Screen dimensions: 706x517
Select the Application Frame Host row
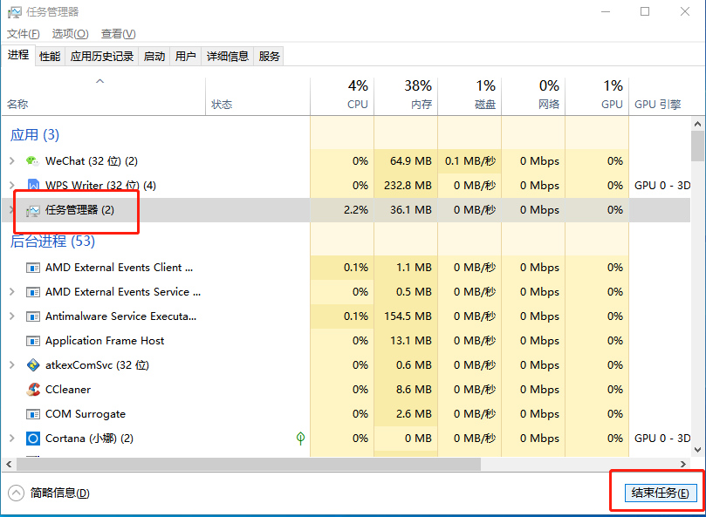[x=105, y=341]
